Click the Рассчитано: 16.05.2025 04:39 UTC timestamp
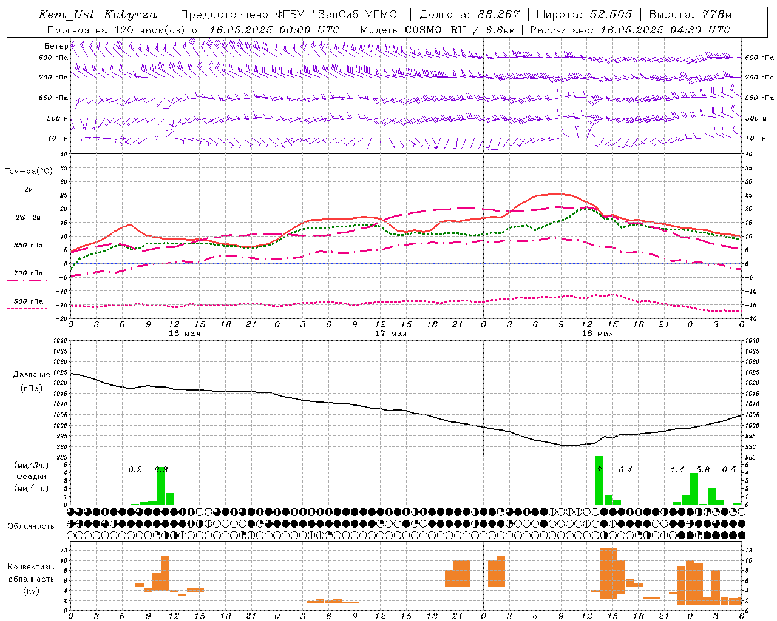The width and height of the screenshot is (777, 621). click(x=631, y=30)
